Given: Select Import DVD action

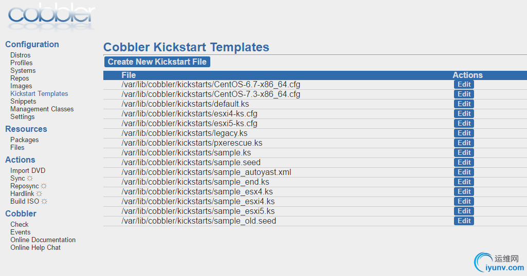Looking at the screenshot, I should [x=28, y=170].
